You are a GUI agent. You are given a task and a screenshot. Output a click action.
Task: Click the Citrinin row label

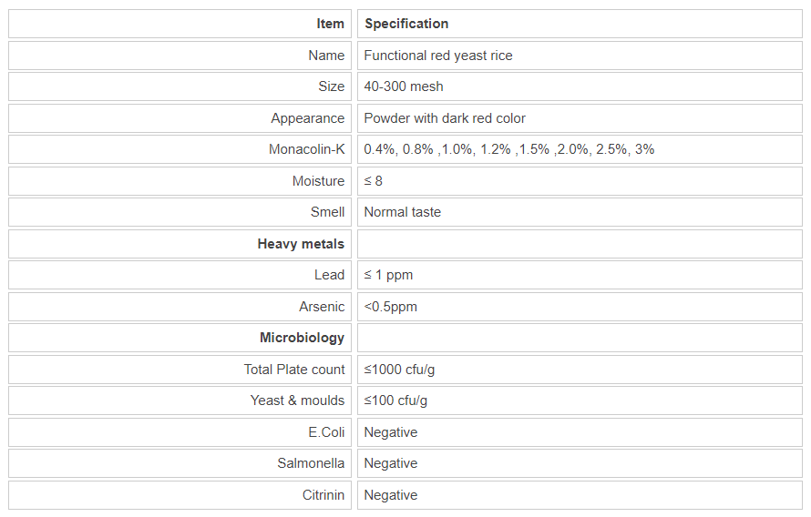[x=323, y=495]
